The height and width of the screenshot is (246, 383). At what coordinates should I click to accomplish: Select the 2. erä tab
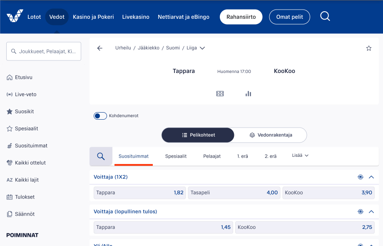[x=271, y=156]
